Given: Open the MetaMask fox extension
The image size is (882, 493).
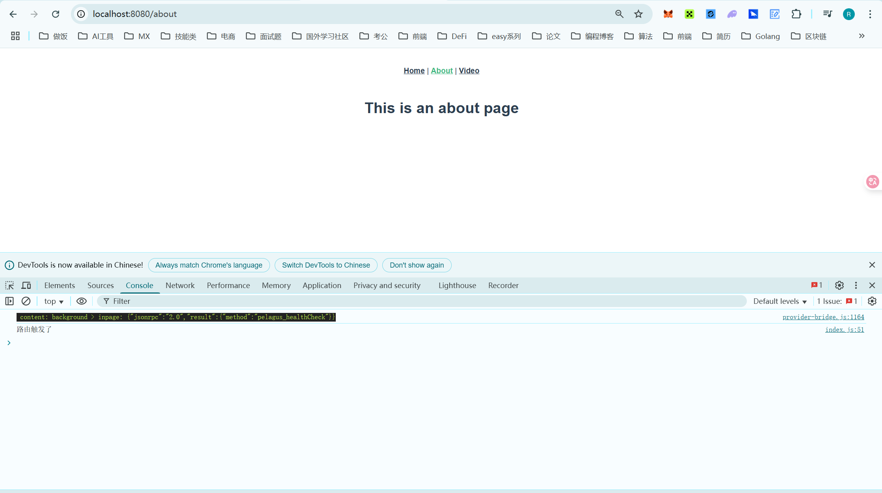Looking at the screenshot, I should pyautogui.click(x=668, y=14).
